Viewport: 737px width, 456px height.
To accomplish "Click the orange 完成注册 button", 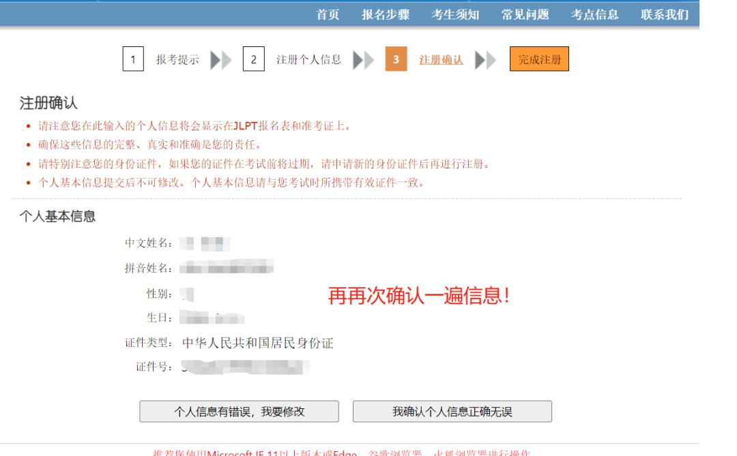I will pos(539,59).
